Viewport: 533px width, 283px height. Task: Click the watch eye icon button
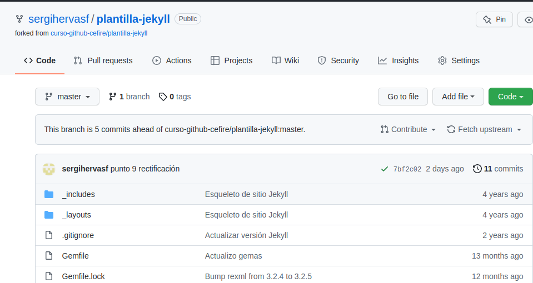point(527,19)
